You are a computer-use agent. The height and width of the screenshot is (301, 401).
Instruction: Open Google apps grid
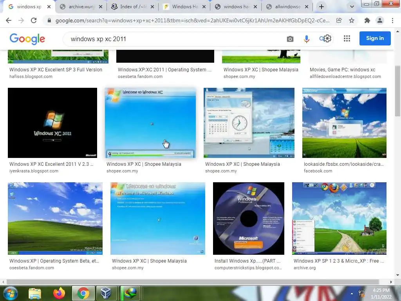click(347, 38)
